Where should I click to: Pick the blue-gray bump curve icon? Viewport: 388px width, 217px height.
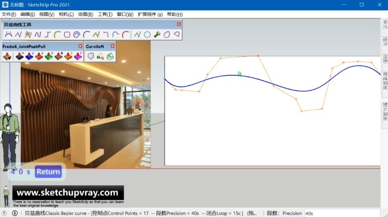116,34
